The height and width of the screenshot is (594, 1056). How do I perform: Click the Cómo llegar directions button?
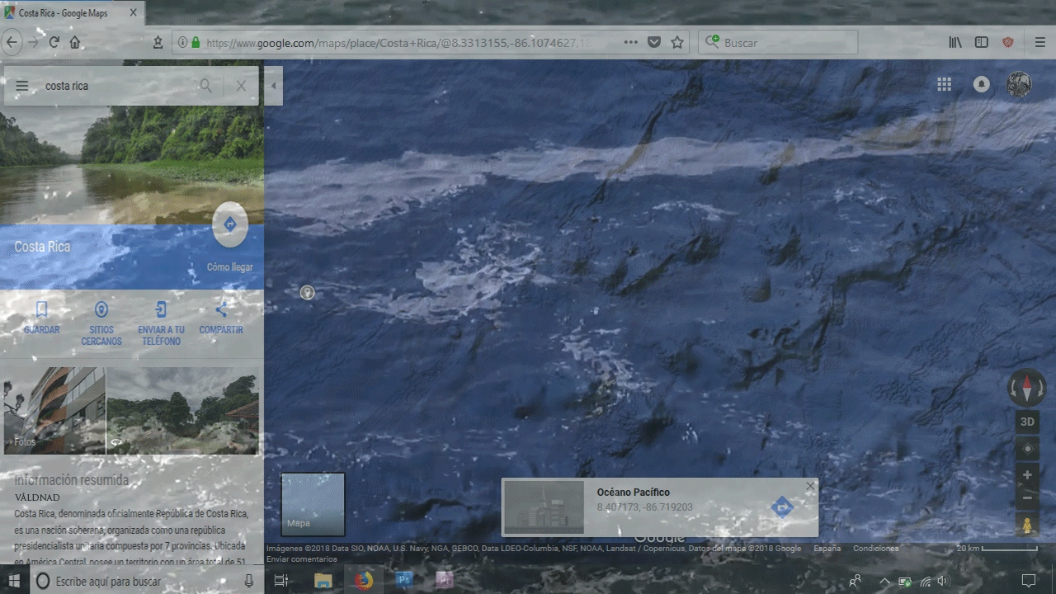click(230, 224)
